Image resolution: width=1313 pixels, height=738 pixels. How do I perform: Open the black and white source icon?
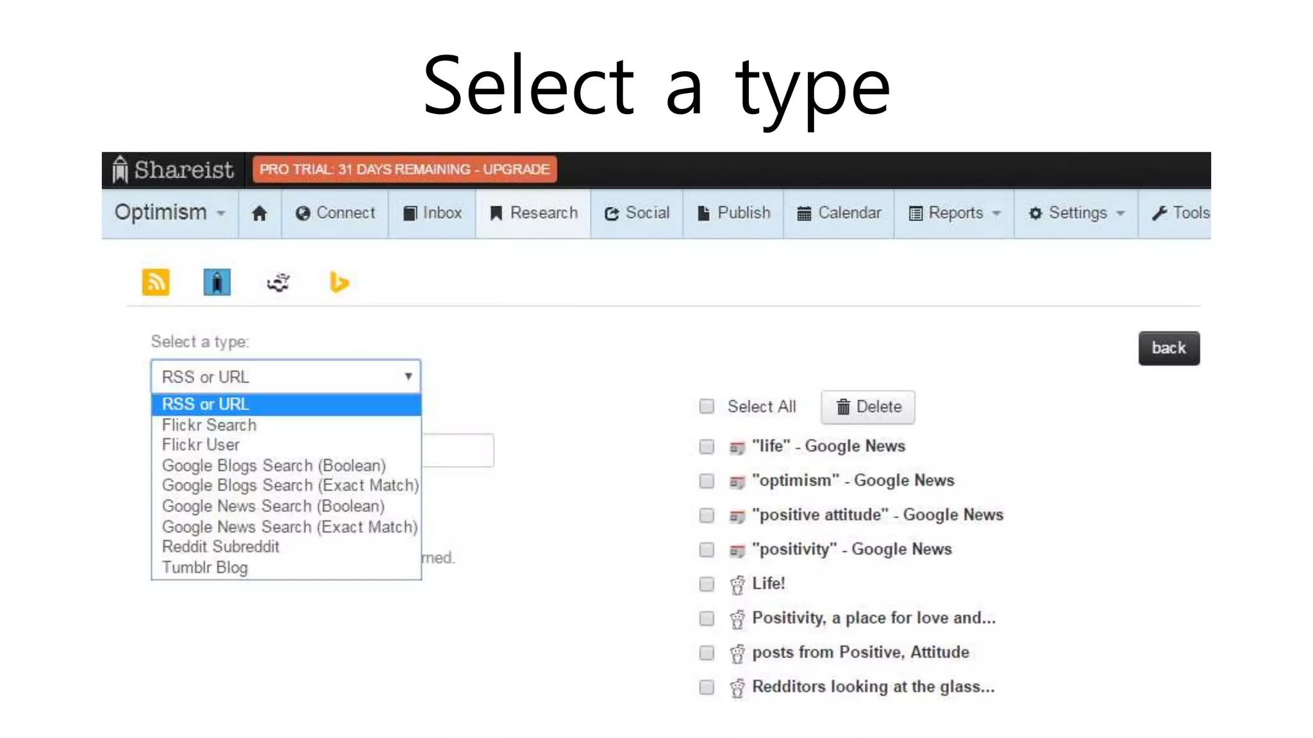(278, 282)
